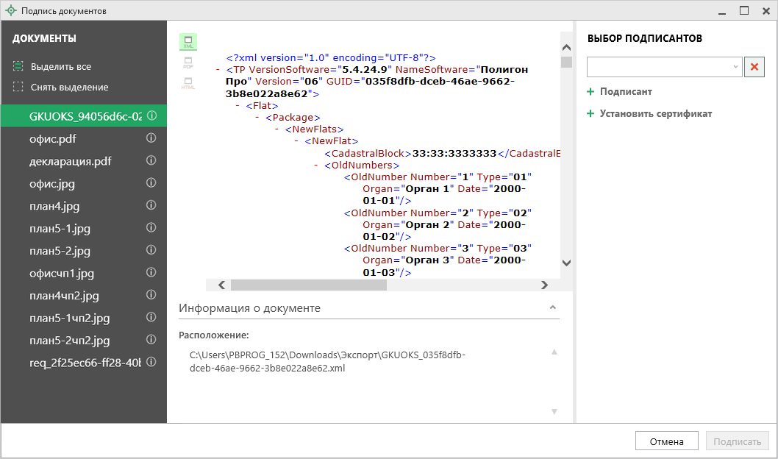Click Снять выделение to deselect documents

[x=69, y=88]
